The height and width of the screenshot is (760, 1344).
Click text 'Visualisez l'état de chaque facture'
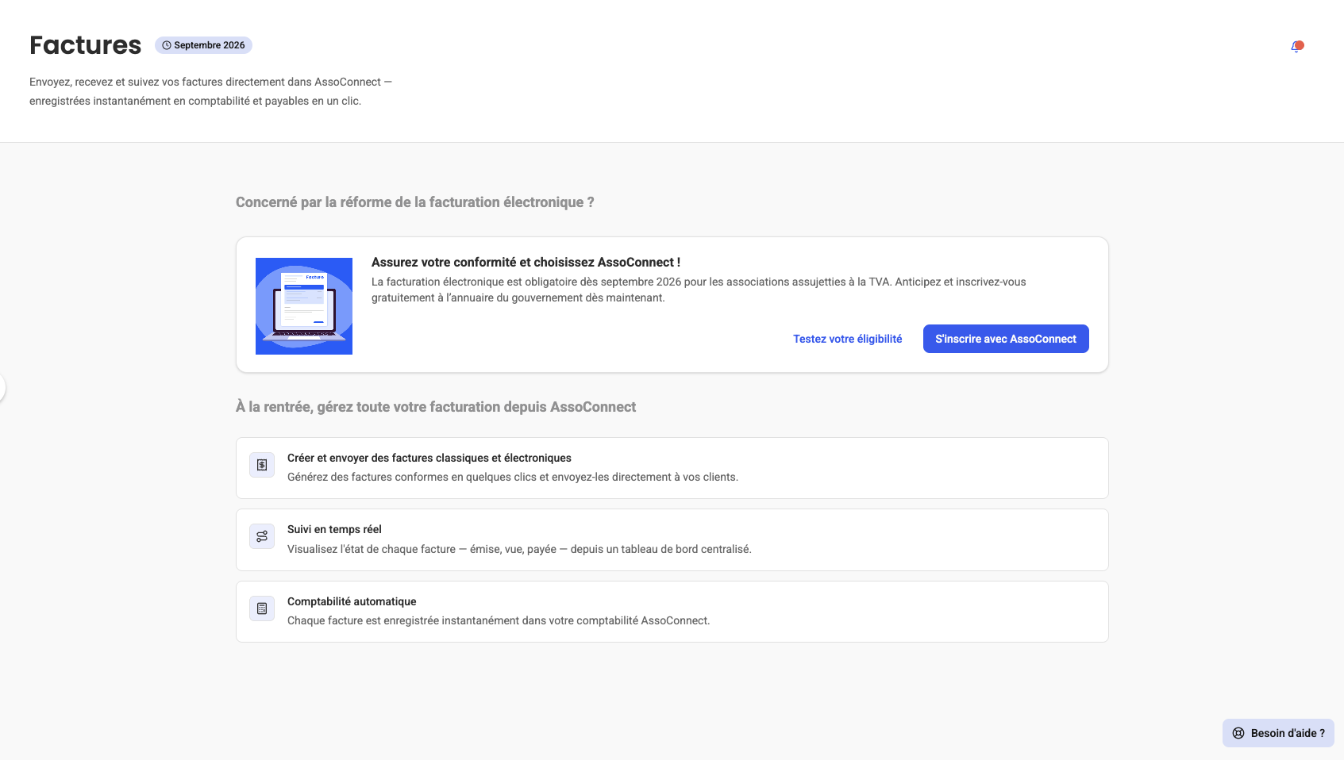[372, 549]
